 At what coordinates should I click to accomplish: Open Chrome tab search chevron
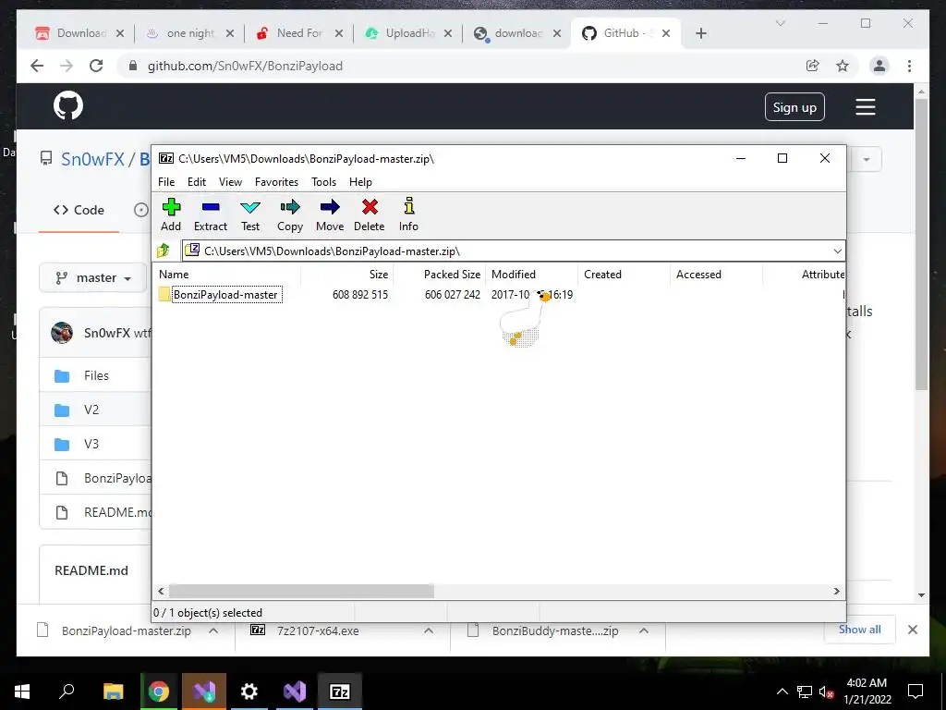[780, 23]
